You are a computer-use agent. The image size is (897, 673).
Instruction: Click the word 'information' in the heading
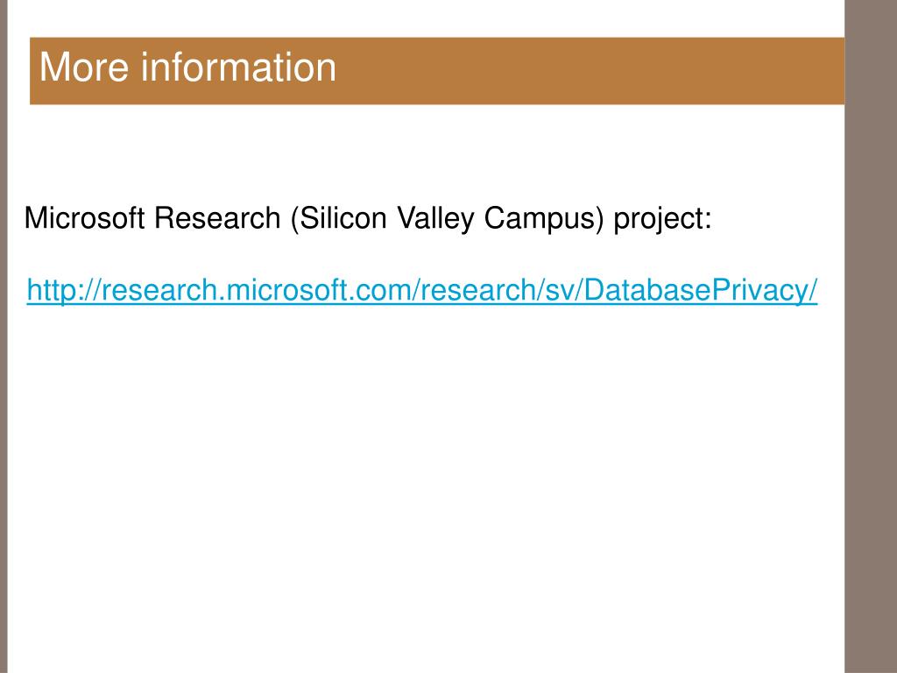pyautogui.click(x=238, y=67)
